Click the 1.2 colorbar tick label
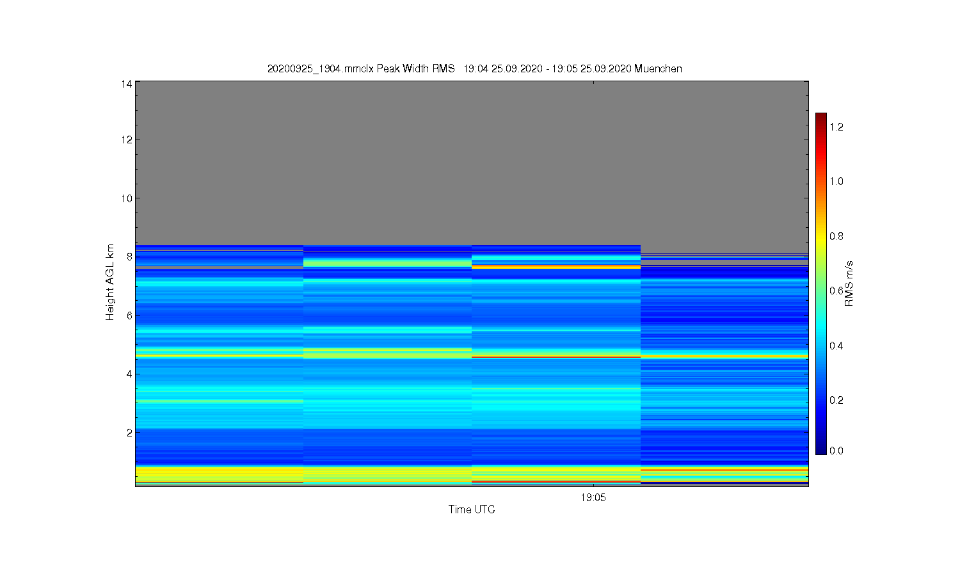The height and width of the screenshot is (576, 960). [836, 127]
